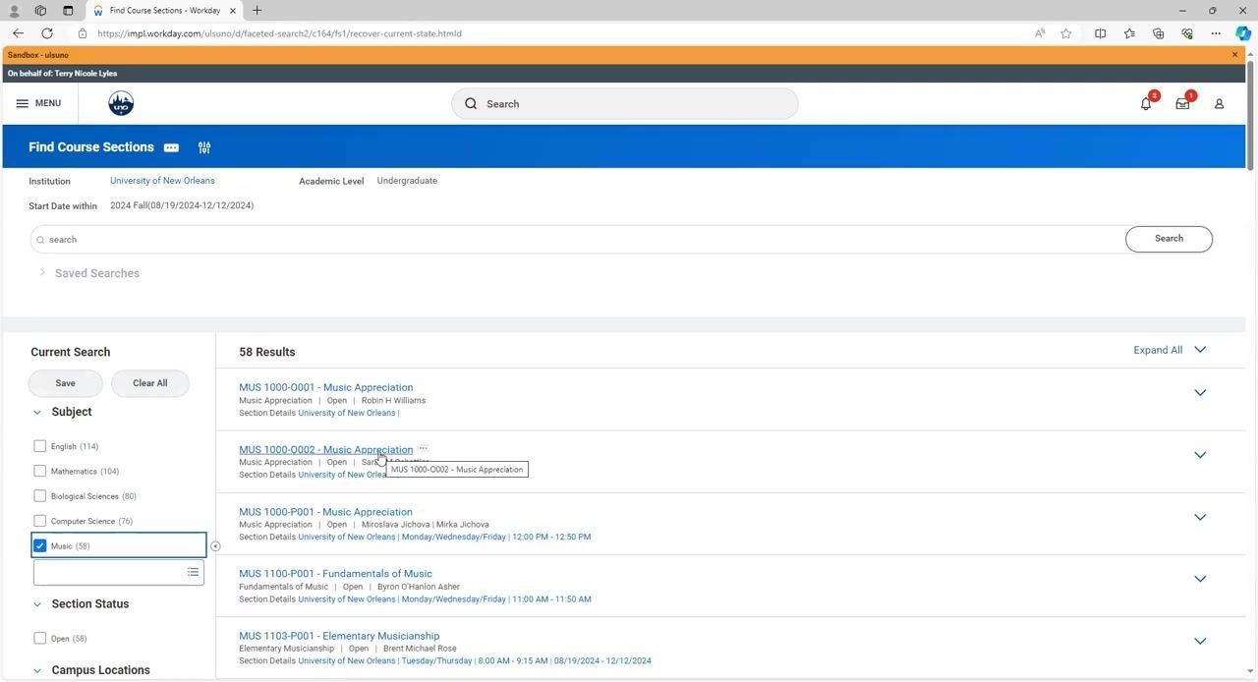Clear All search filters
The width and height of the screenshot is (1258, 682).
149,383
